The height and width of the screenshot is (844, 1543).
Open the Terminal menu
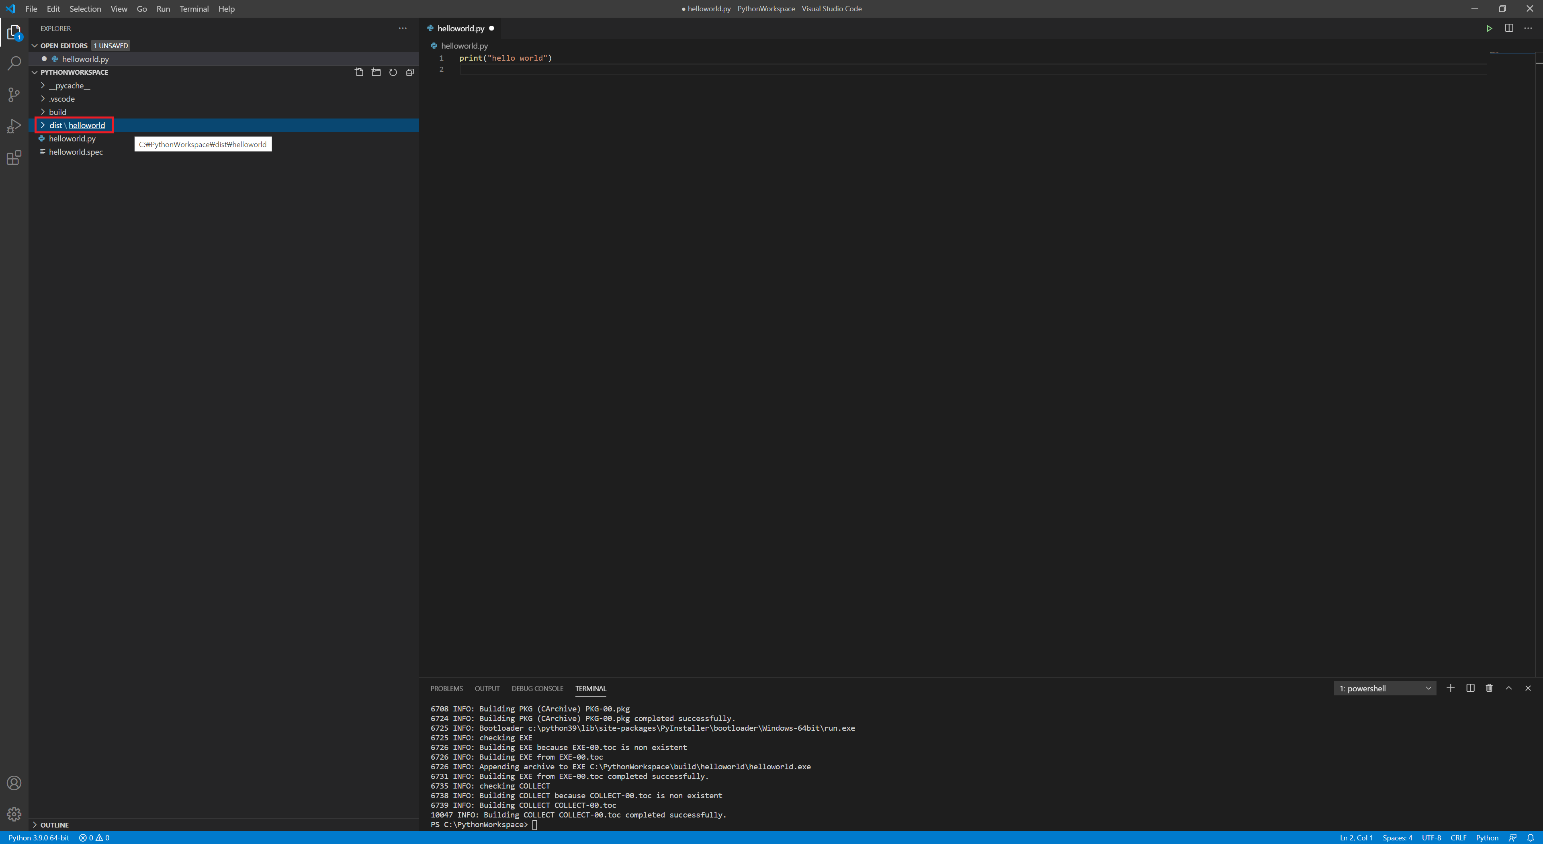pos(193,8)
